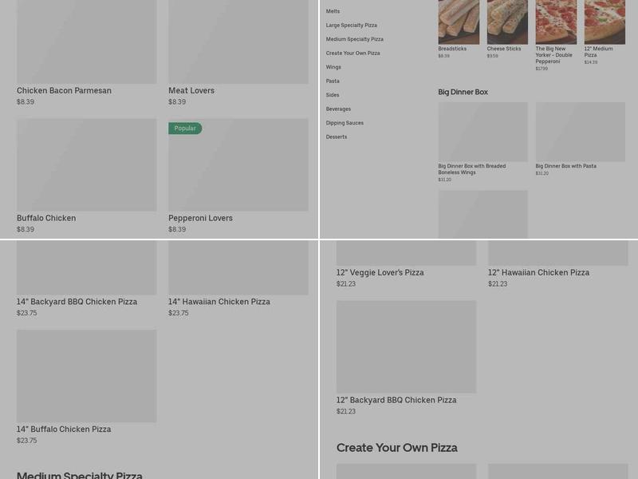
Task: Open The Big New Yorker – Double Pepperoni title
Action: pos(553,55)
